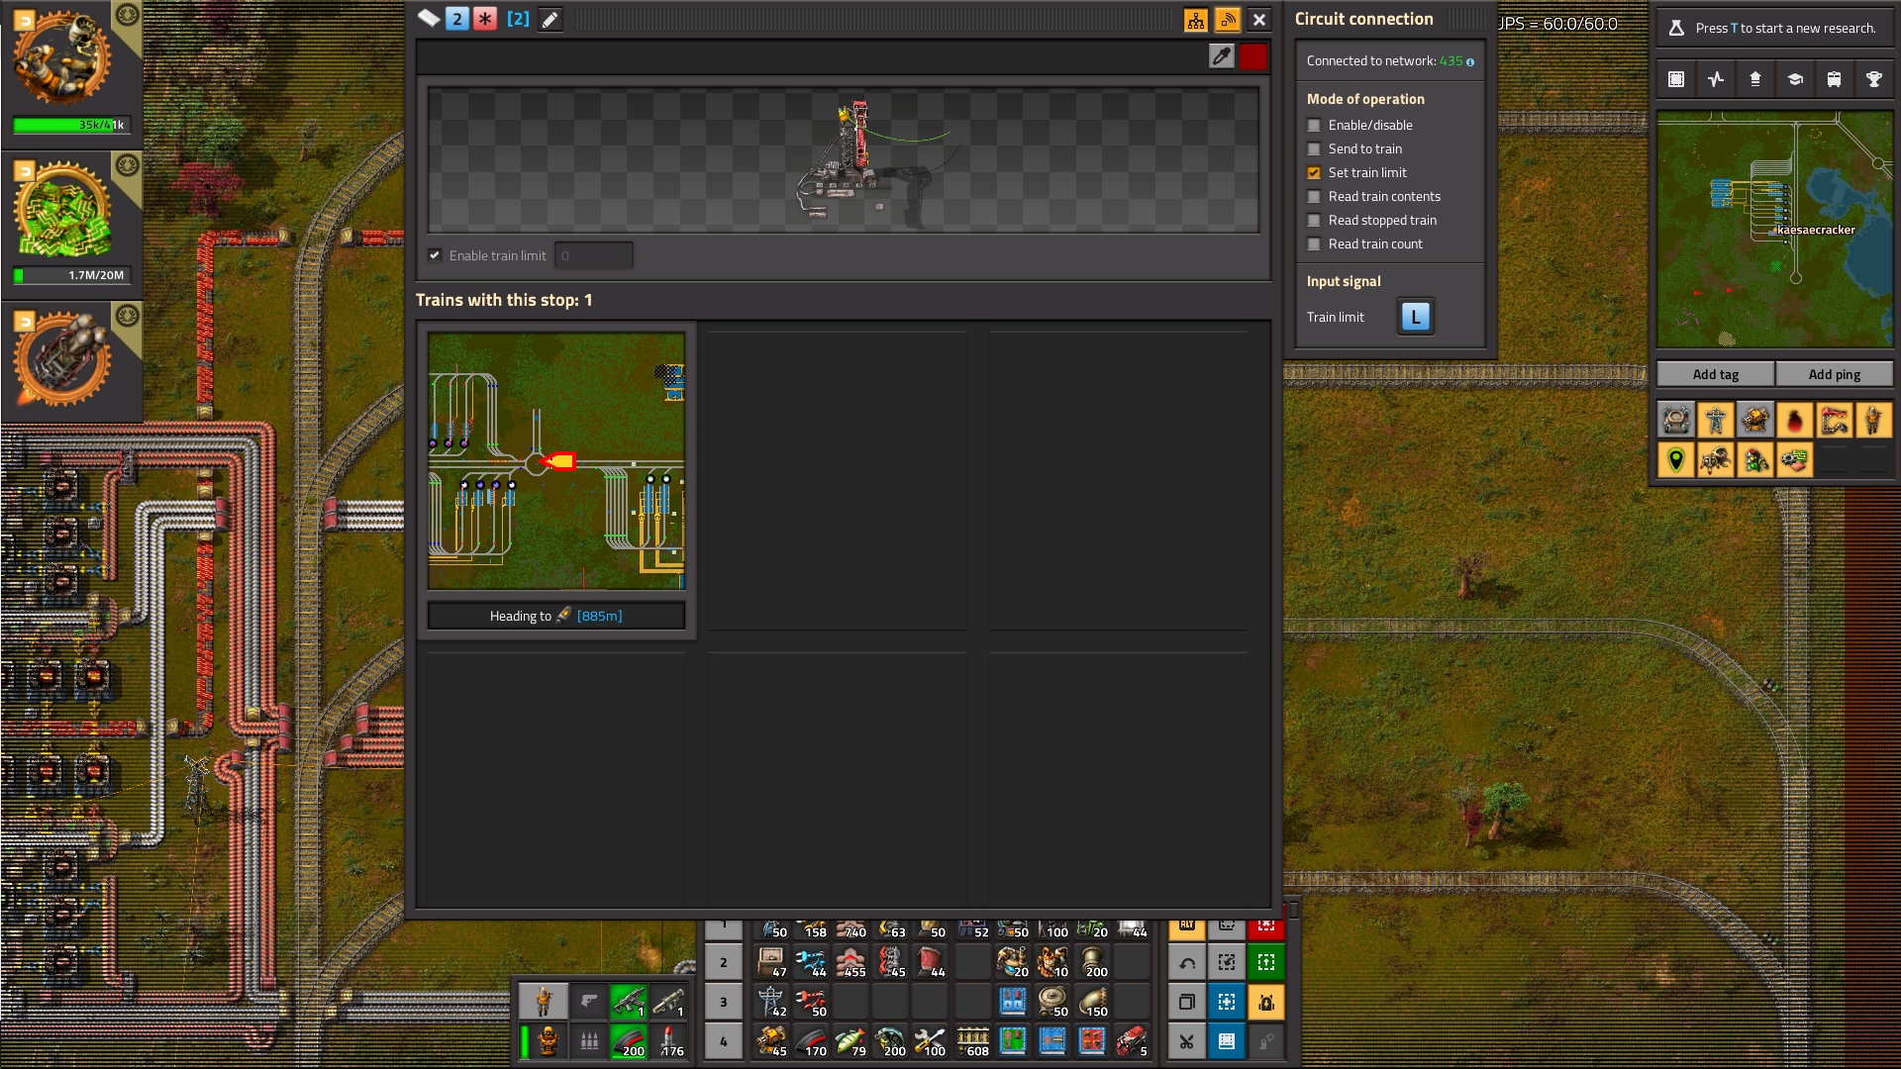Create a new blueprint shortcut
This screenshot has height=1069, width=1901.
1227,1002
